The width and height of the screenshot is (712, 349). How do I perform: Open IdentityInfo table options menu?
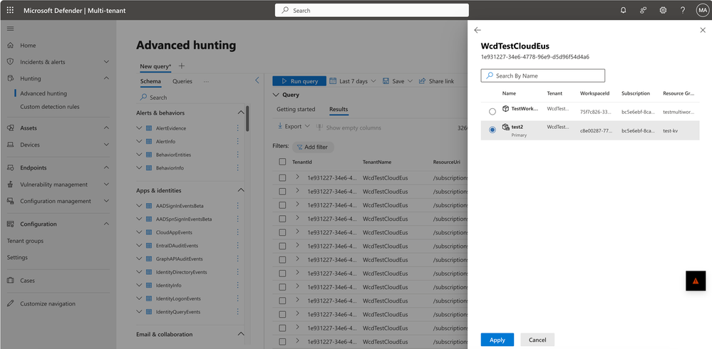click(237, 286)
